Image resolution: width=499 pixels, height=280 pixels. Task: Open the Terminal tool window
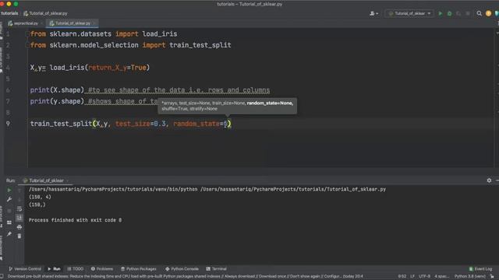217,269
